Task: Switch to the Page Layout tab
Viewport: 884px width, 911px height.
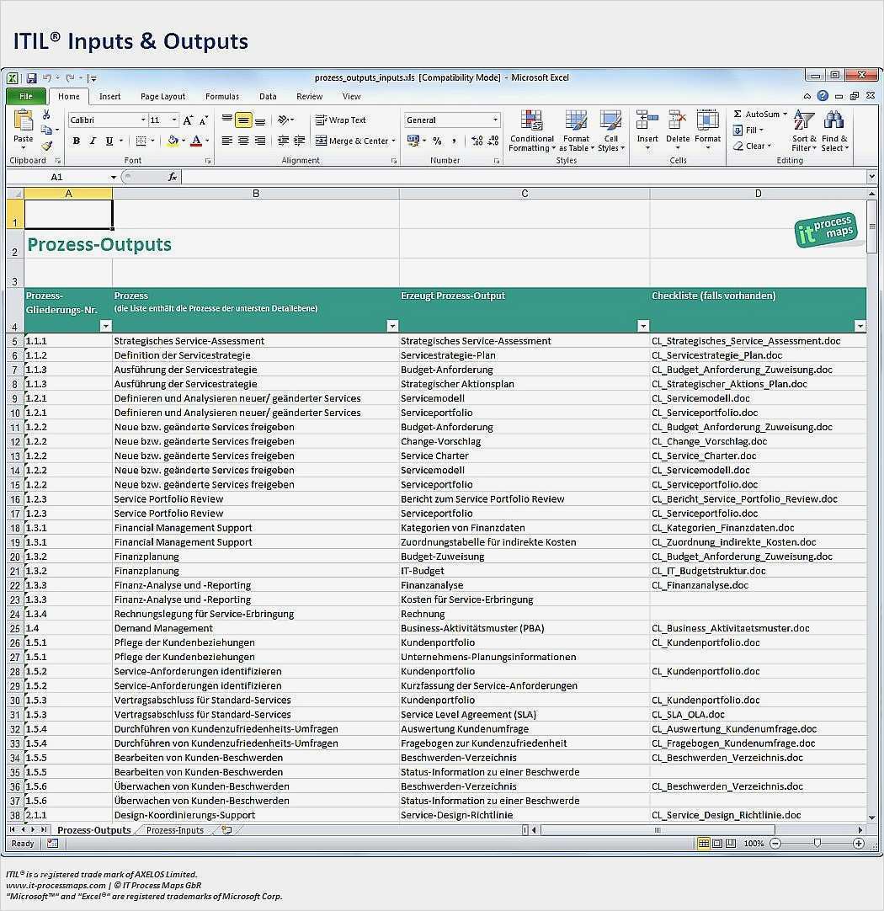Action: 162,97
